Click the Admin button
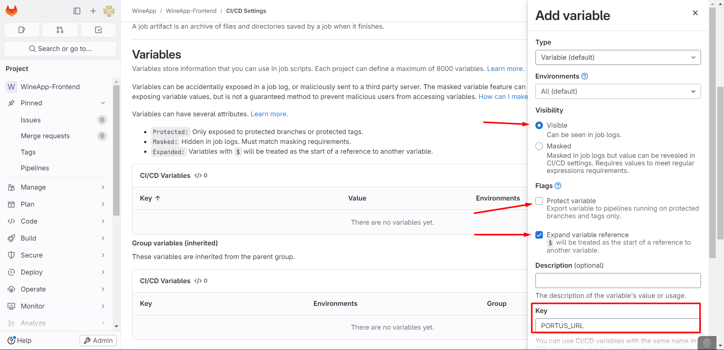Screen dimensions: 724x350 (x=98, y=341)
